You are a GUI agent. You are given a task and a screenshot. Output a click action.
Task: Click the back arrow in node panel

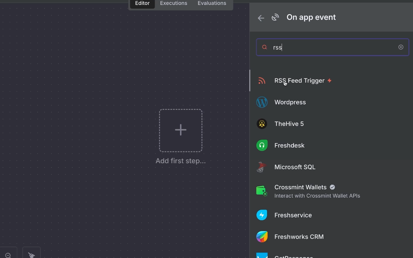click(x=261, y=18)
